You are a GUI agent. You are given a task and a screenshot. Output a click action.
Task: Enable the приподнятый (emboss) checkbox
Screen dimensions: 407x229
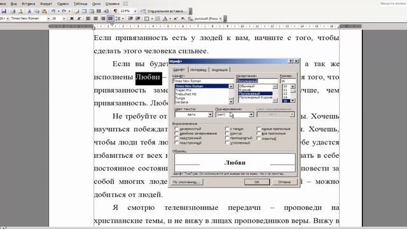(x=227, y=138)
